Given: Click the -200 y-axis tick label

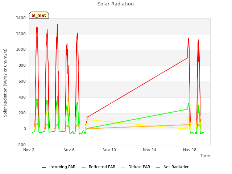Looking at the screenshot, I should click(21, 145).
